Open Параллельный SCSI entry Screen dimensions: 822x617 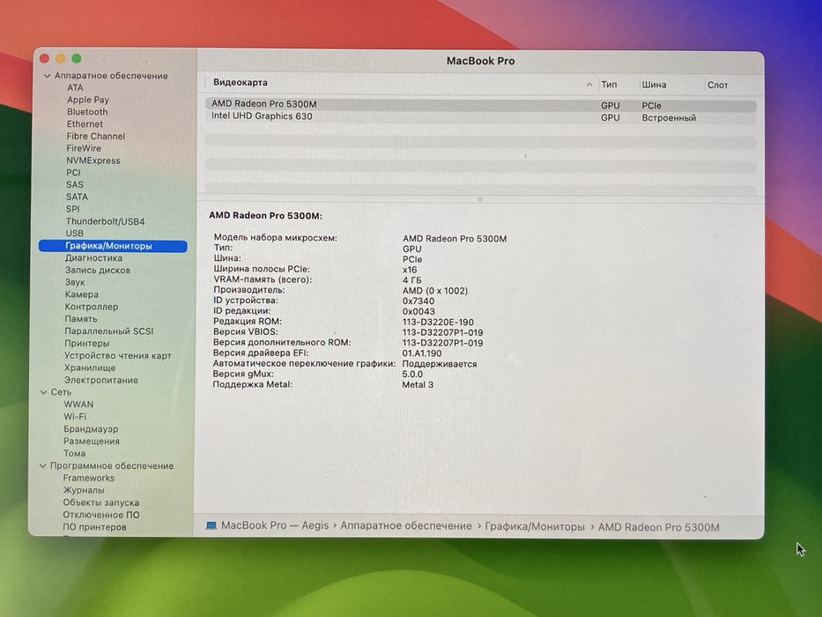[108, 331]
